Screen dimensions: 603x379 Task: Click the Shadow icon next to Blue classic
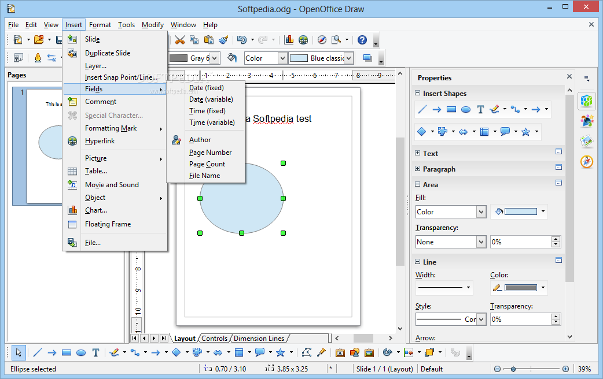click(x=367, y=58)
